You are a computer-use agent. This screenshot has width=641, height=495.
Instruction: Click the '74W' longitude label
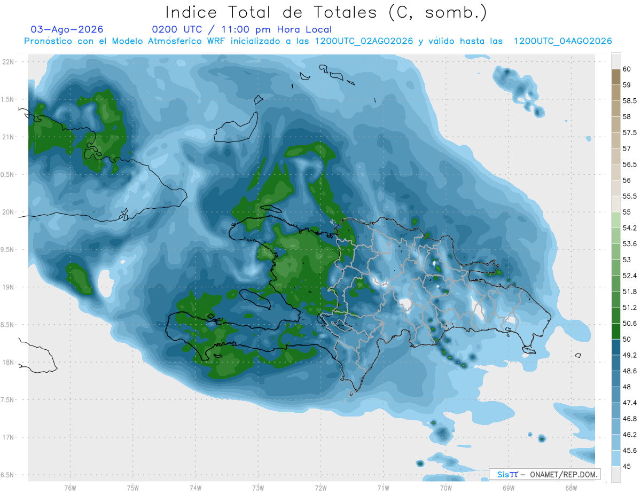(195, 488)
